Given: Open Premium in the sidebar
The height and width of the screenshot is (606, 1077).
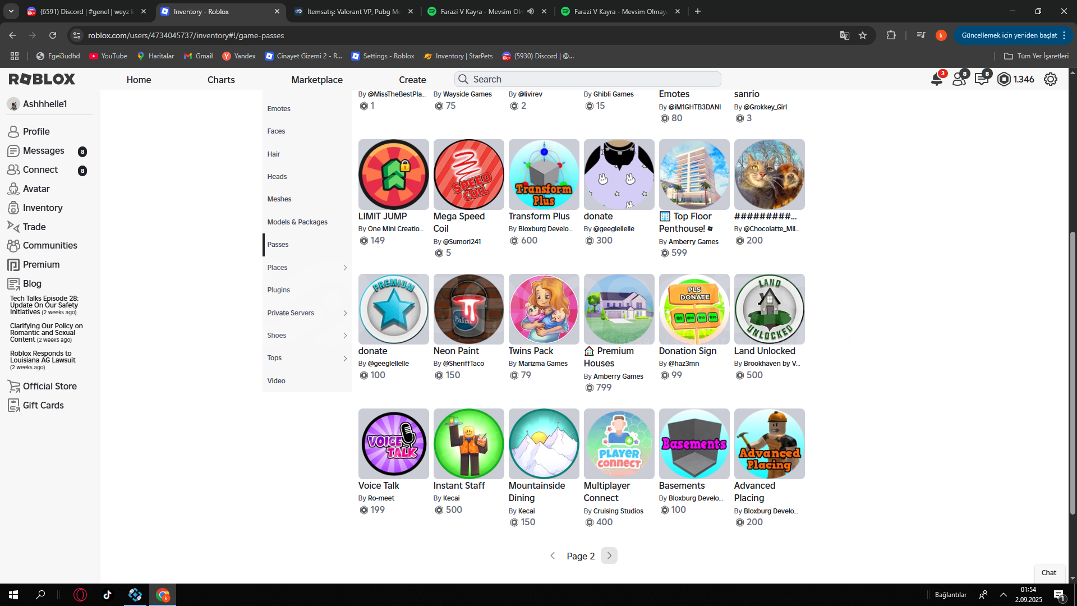Looking at the screenshot, I should click(41, 264).
